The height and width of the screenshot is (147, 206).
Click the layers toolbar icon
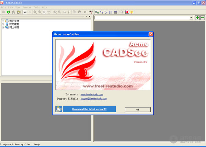(64, 12)
